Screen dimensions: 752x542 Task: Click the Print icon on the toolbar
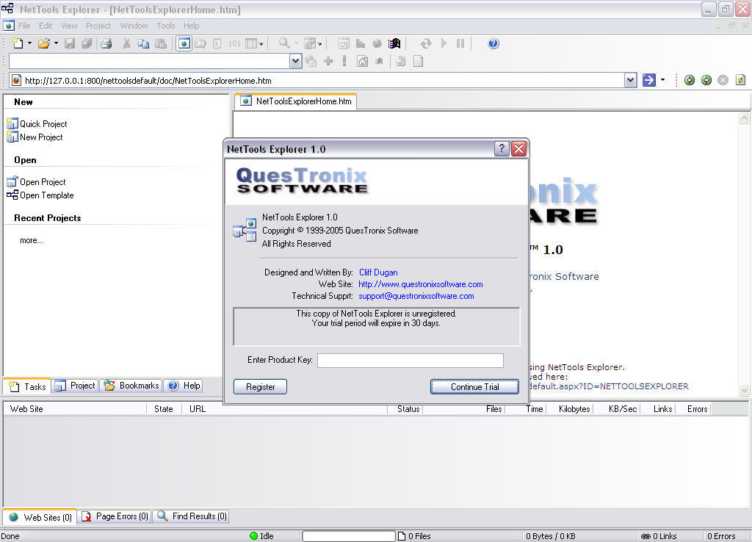(x=106, y=43)
